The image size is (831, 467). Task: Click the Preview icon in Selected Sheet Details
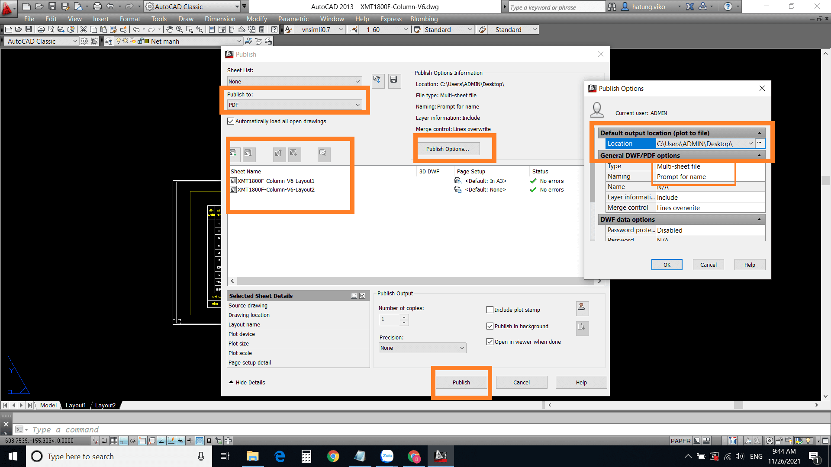click(363, 295)
